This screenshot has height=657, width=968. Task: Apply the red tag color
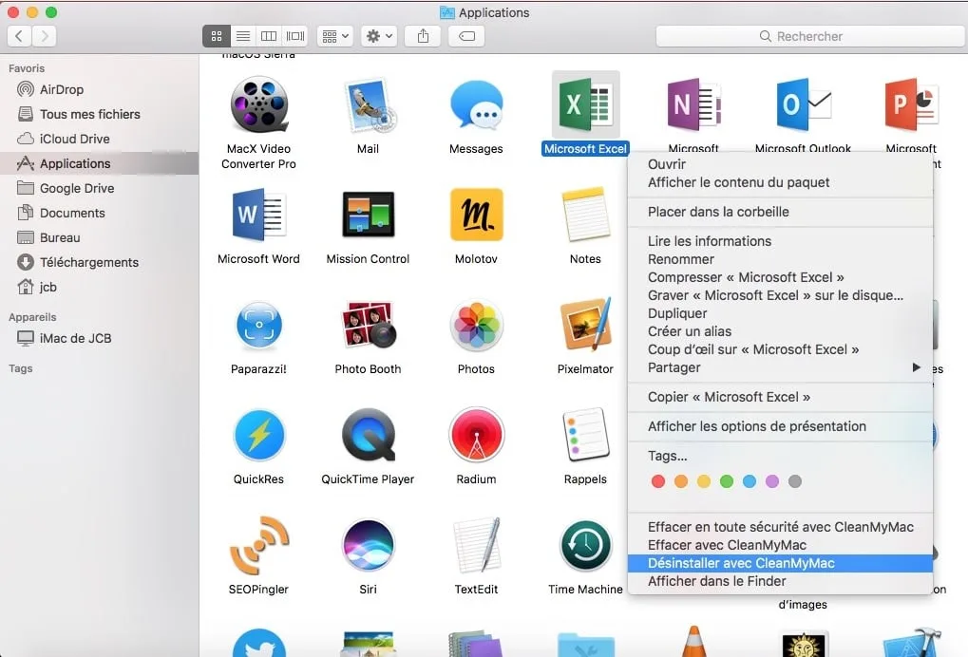(x=658, y=481)
